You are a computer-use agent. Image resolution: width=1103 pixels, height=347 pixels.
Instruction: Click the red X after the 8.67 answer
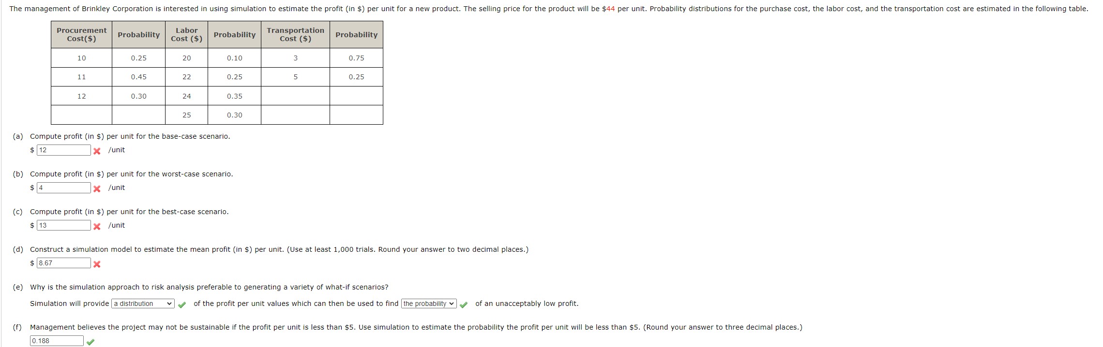(98, 263)
